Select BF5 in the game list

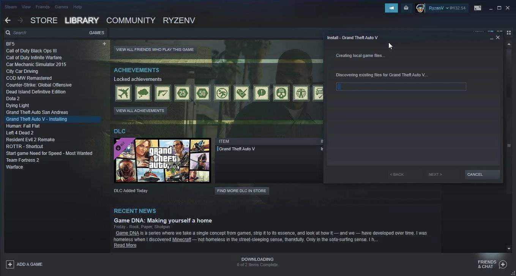coord(10,44)
